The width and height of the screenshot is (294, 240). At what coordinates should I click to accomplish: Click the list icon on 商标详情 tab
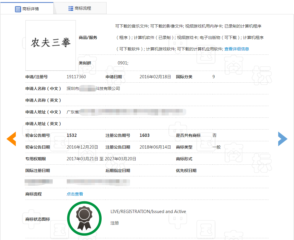(18, 9)
